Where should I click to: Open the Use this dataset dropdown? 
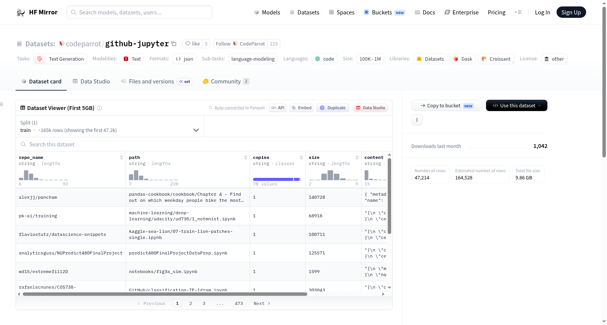(516, 105)
